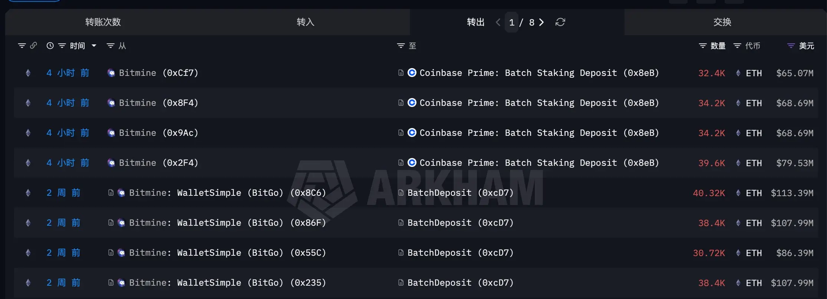This screenshot has width=827, height=299.
Task: Click the link icon in table header
Action: point(33,45)
